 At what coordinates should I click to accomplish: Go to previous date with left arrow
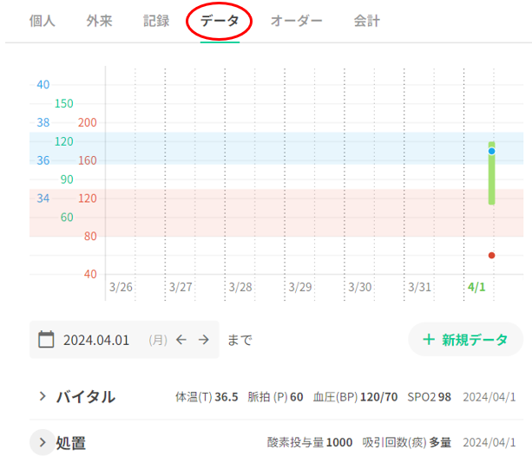pyautogui.click(x=181, y=339)
